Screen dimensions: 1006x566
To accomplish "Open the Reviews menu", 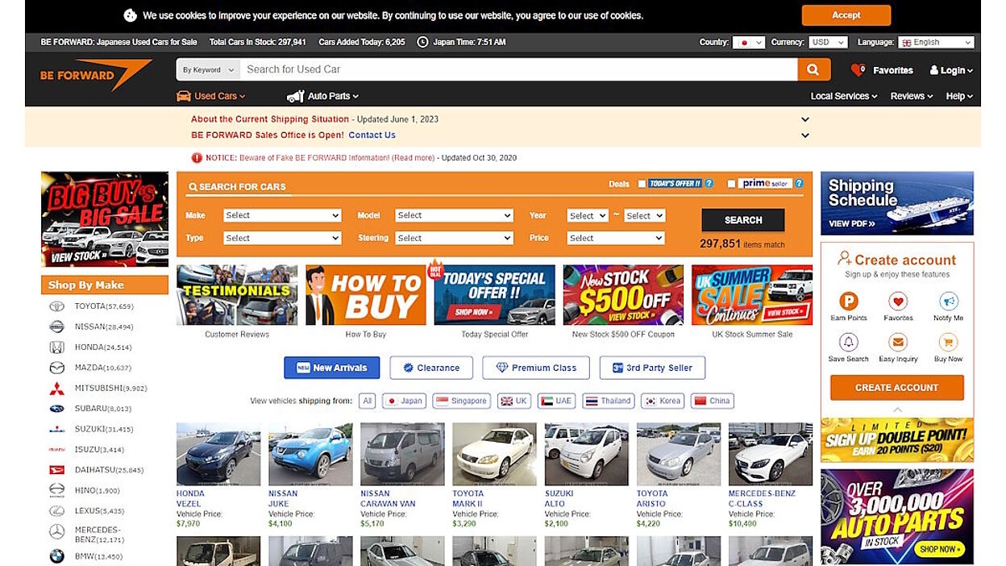I will 911,96.
